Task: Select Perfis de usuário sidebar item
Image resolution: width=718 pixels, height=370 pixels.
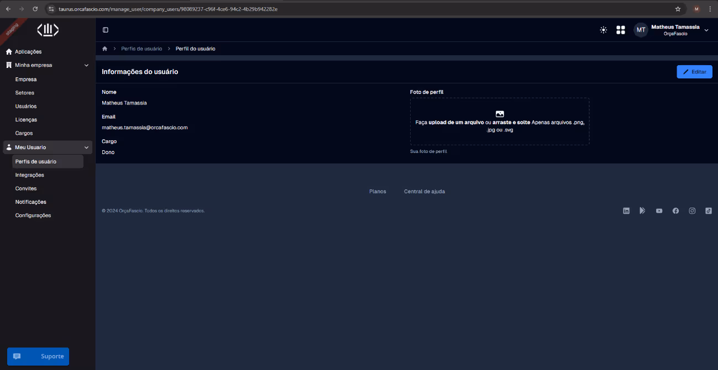Action: click(48, 162)
